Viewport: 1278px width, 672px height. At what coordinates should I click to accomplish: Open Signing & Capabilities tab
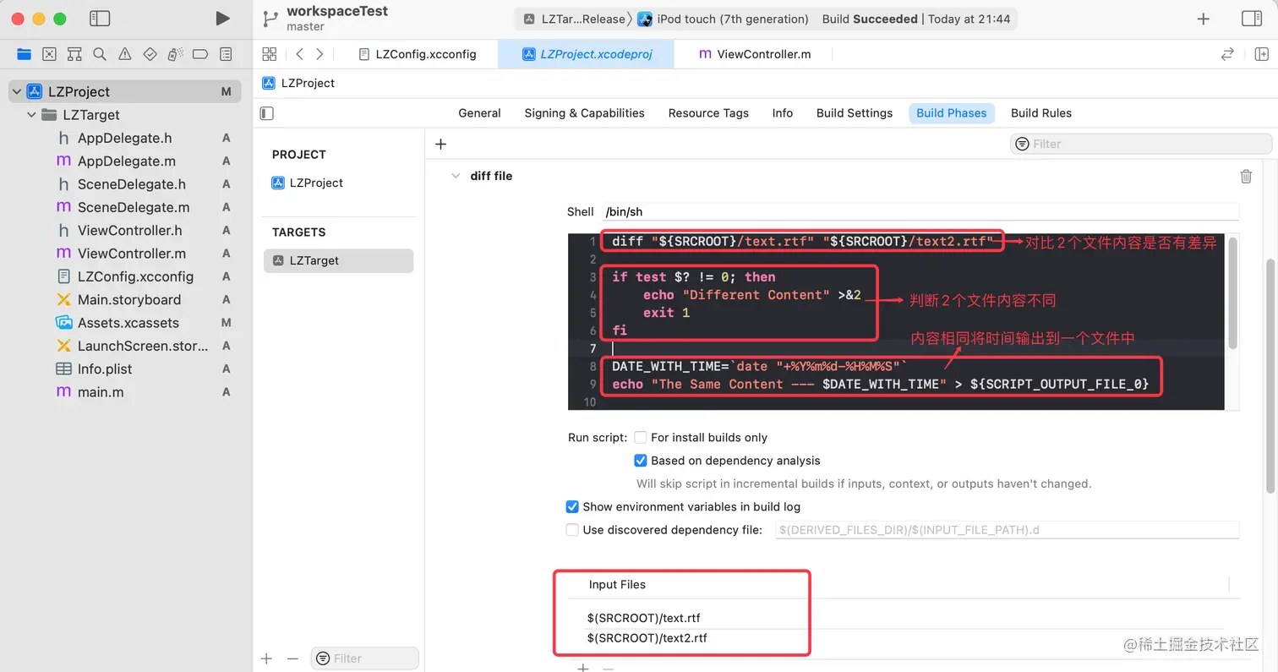click(584, 113)
